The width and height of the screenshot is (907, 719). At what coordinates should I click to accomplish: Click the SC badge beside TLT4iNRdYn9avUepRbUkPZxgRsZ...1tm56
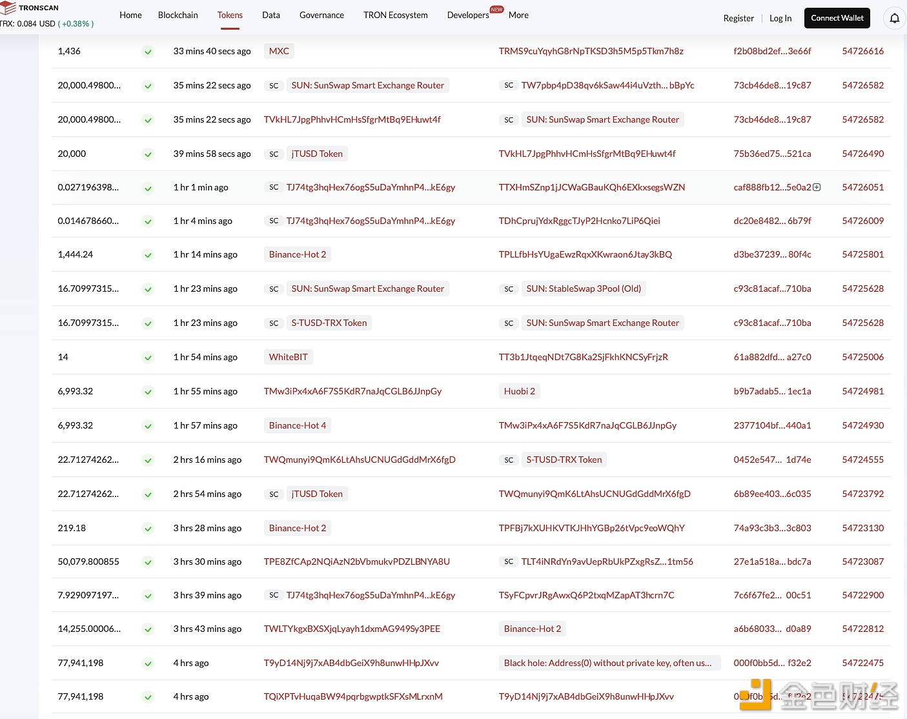point(509,562)
